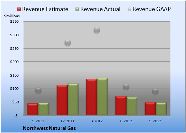Click the $250 axis value
186x133 pixels.
tap(14, 49)
